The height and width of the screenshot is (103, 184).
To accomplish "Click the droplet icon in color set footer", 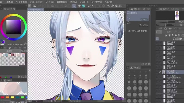I will pyautogui.click(x=22, y=77).
